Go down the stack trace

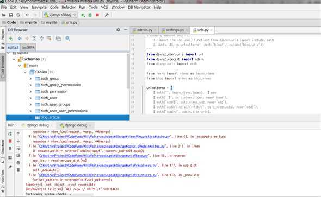[x=18, y=141]
